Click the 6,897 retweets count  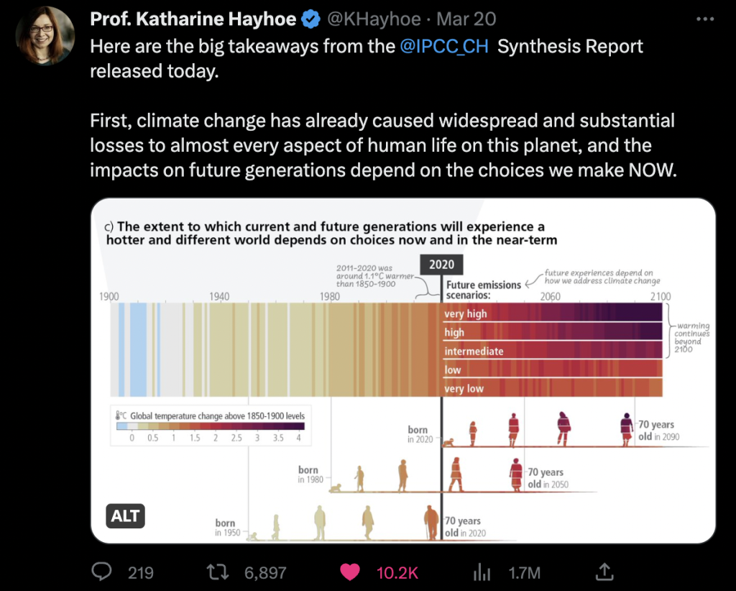(265, 573)
